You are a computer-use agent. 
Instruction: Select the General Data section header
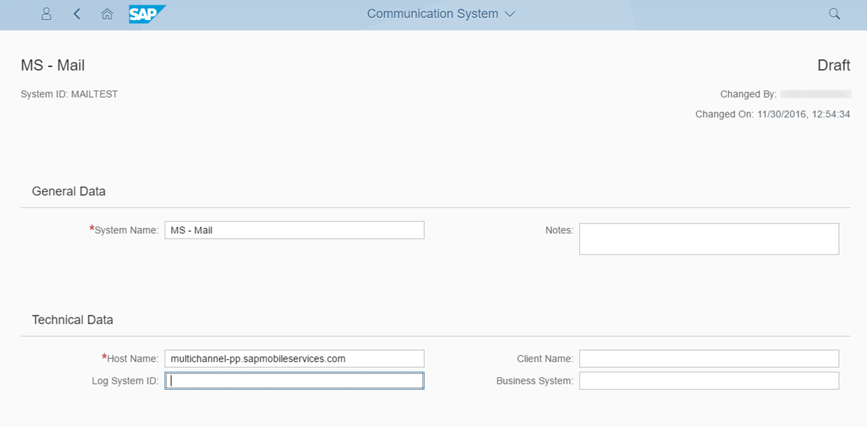pyautogui.click(x=68, y=191)
